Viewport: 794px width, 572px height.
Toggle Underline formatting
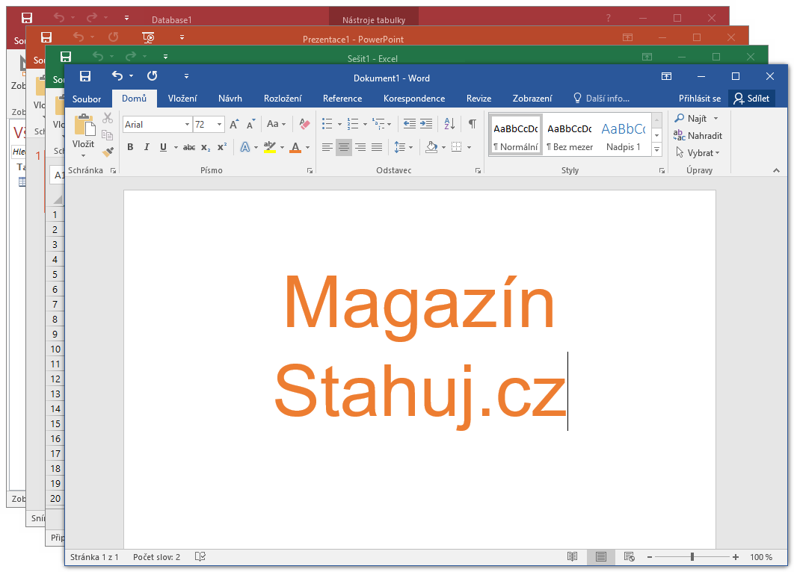click(x=163, y=147)
